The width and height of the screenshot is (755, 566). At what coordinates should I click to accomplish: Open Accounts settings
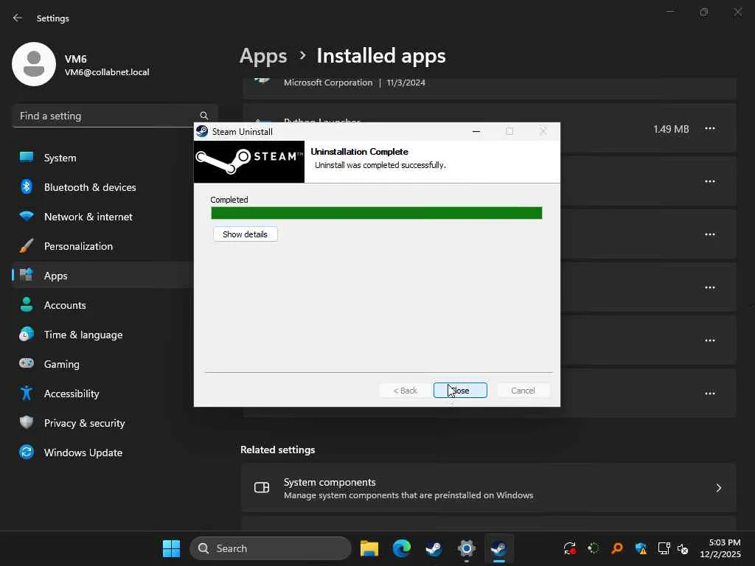(102, 305)
